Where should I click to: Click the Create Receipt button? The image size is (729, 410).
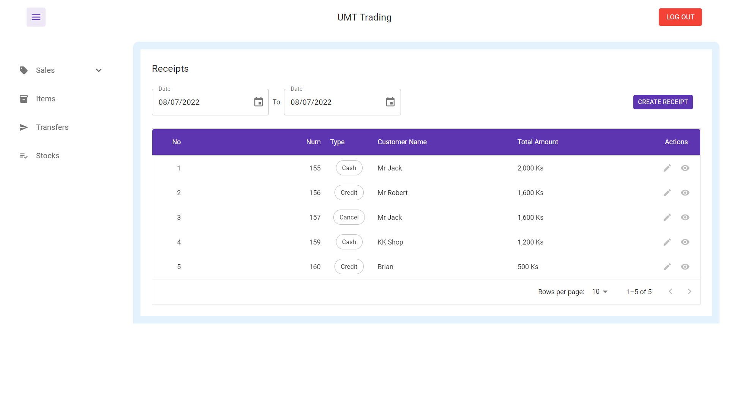tap(663, 102)
